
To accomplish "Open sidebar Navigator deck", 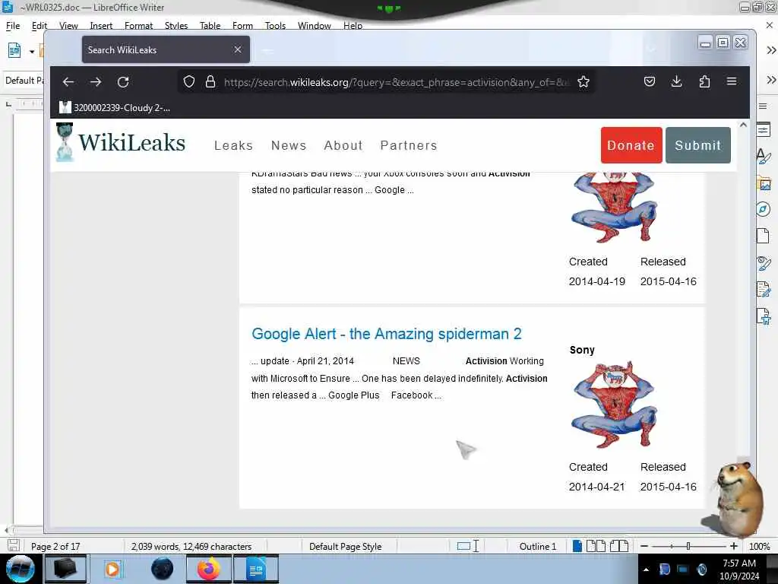I will click(x=764, y=209).
